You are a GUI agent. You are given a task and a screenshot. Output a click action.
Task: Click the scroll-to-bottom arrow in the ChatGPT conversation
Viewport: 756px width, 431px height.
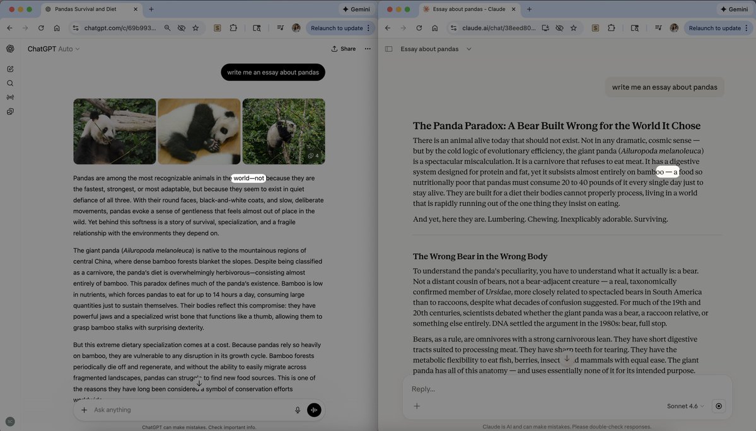tap(199, 383)
